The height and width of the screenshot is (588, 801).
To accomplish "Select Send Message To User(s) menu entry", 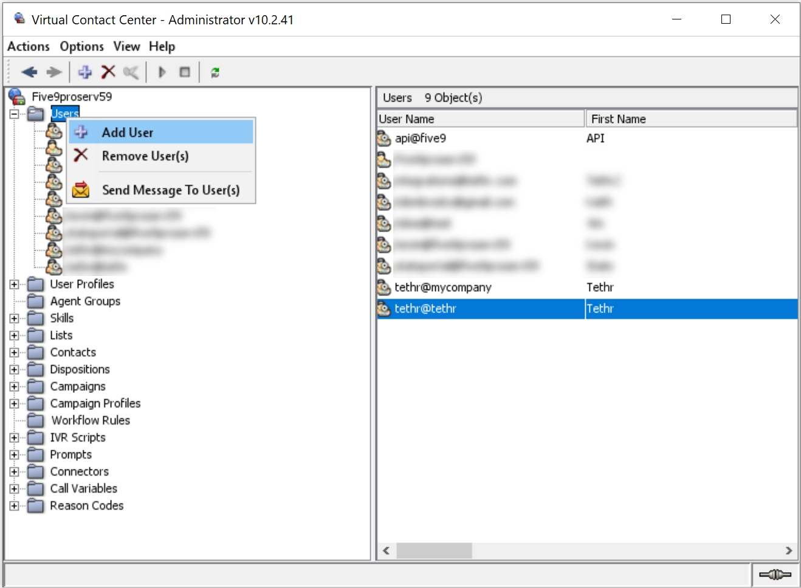I will (170, 190).
